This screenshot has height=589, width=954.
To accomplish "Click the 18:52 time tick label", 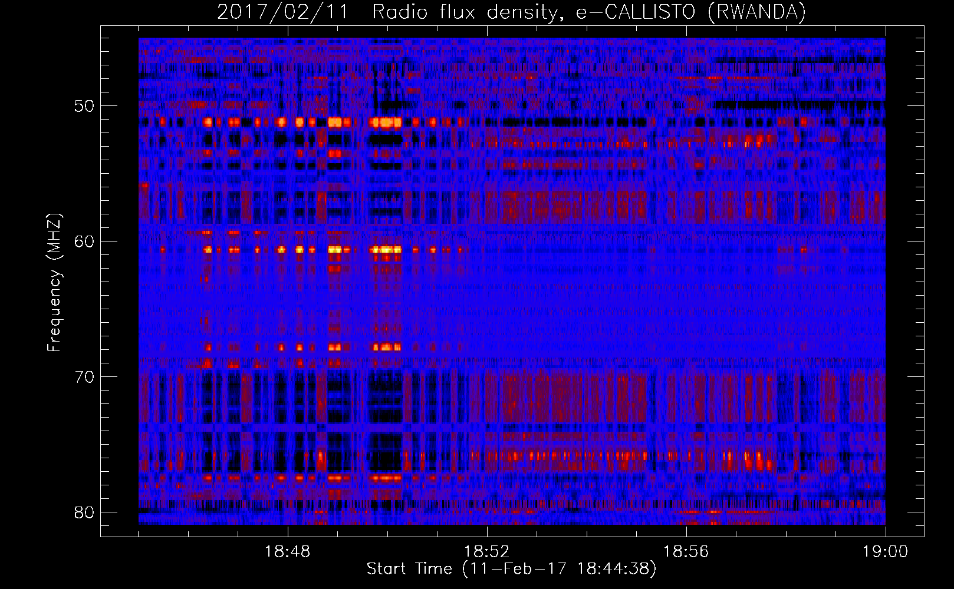I will (487, 552).
